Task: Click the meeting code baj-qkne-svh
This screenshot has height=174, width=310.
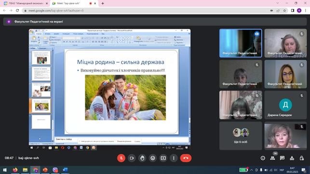Action: [28, 158]
